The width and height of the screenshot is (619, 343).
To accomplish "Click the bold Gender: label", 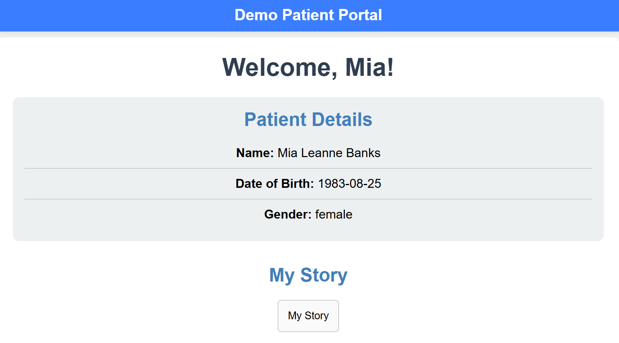I will (x=288, y=214).
